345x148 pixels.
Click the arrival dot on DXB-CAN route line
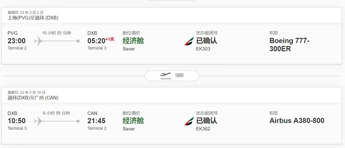coord(78,121)
